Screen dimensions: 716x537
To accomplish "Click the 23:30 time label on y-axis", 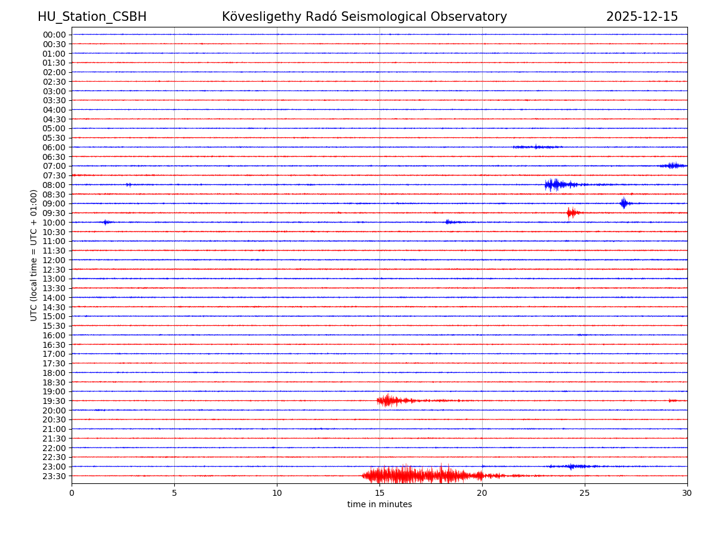I will (x=54, y=476).
